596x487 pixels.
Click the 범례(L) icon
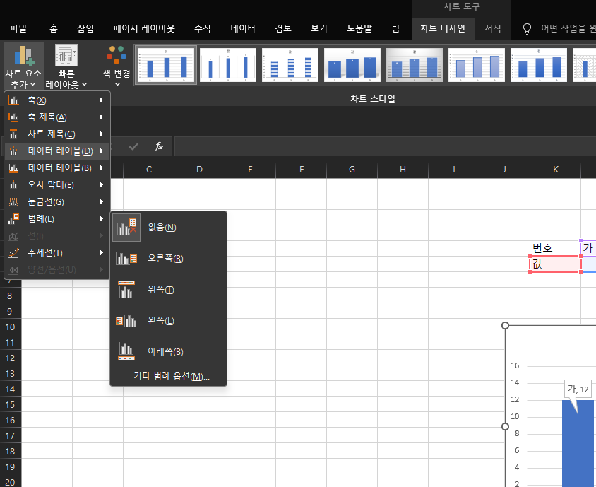tap(13, 219)
